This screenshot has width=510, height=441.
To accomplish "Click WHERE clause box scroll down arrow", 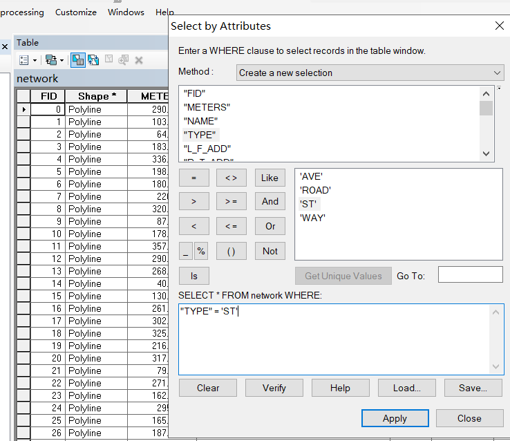I will pyautogui.click(x=495, y=367).
